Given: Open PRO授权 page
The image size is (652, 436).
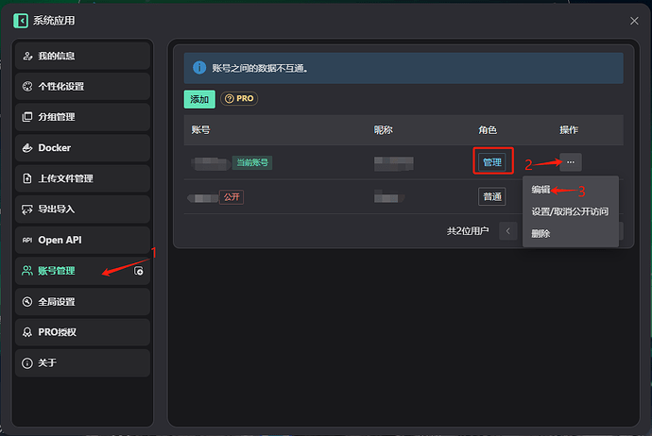Looking at the screenshot, I should coord(82,332).
